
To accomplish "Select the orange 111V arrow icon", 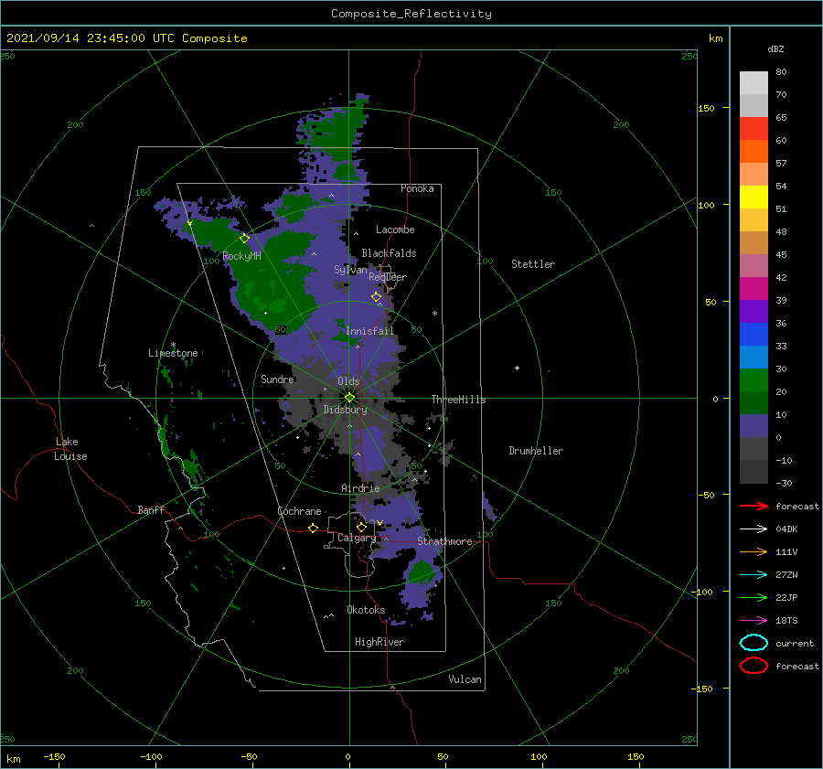I will [x=754, y=551].
